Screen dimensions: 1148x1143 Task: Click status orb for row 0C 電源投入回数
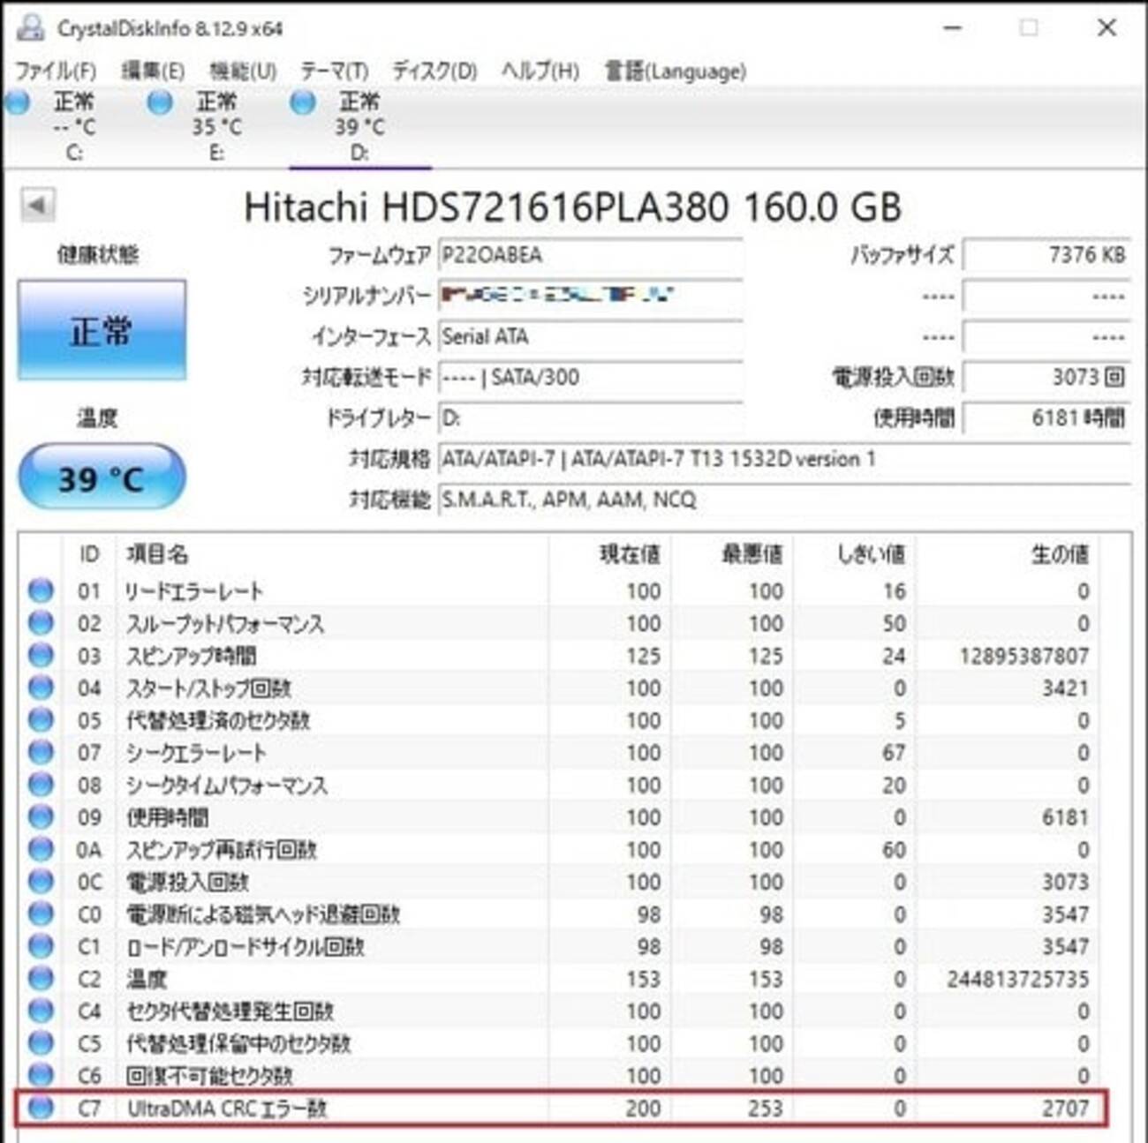(x=41, y=882)
